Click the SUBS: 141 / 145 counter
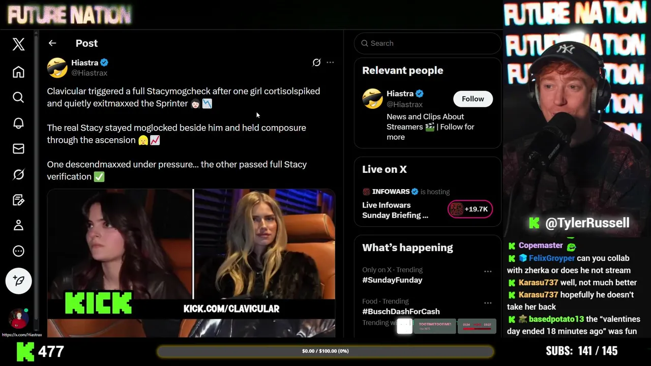 581,351
